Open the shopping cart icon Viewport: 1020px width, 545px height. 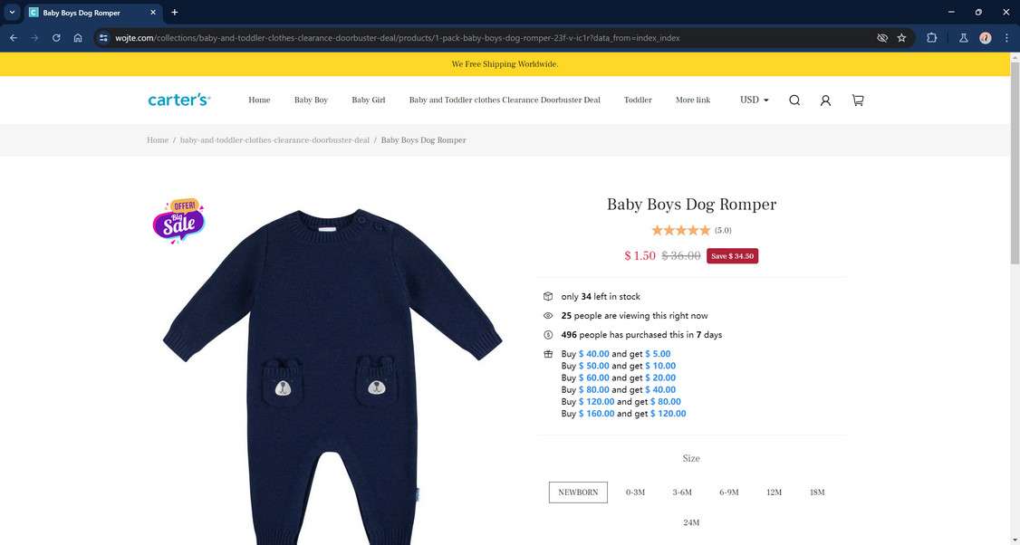(x=858, y=100)
